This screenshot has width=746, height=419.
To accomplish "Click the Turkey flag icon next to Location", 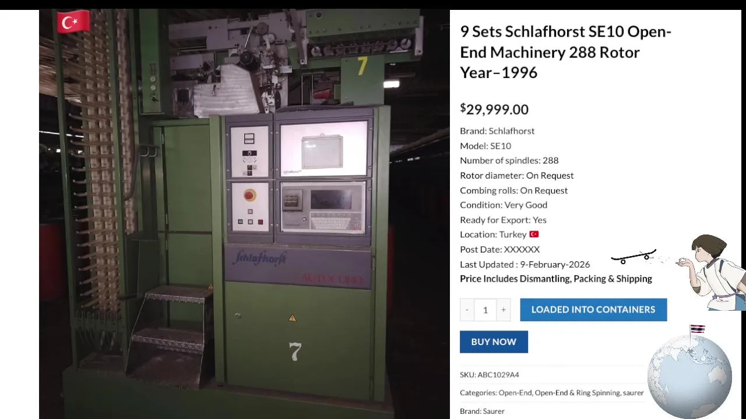I will pyautogui.click(x=534, y=234).
